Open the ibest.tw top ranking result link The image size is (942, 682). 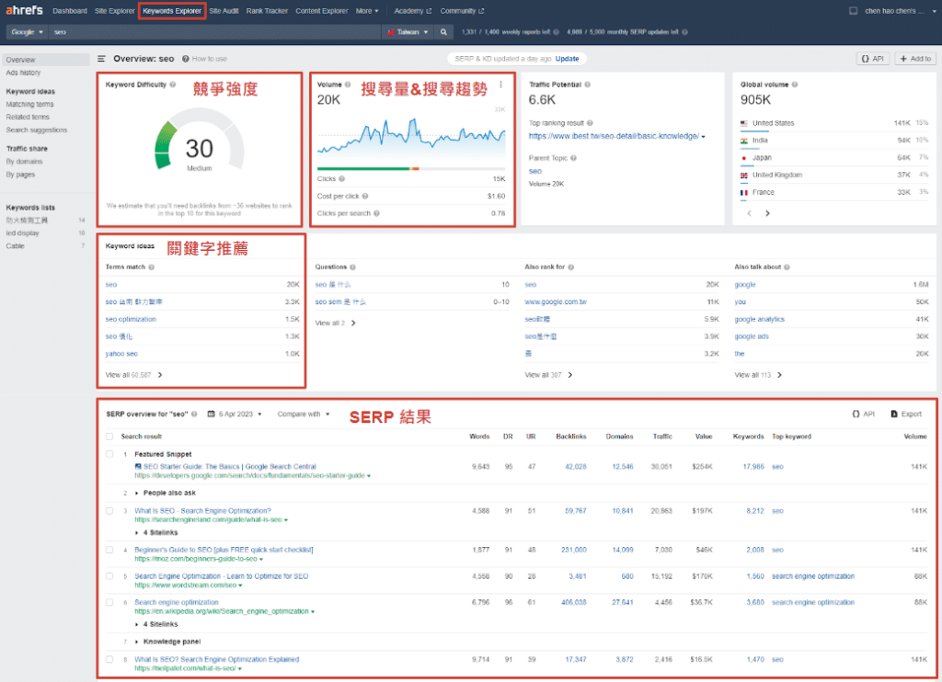pyautogui.click(x=614, y=136)
